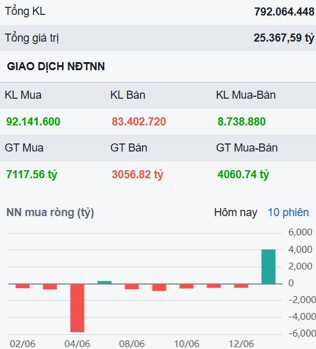
Task: Click the Tổng KL label
Action: 25,11
